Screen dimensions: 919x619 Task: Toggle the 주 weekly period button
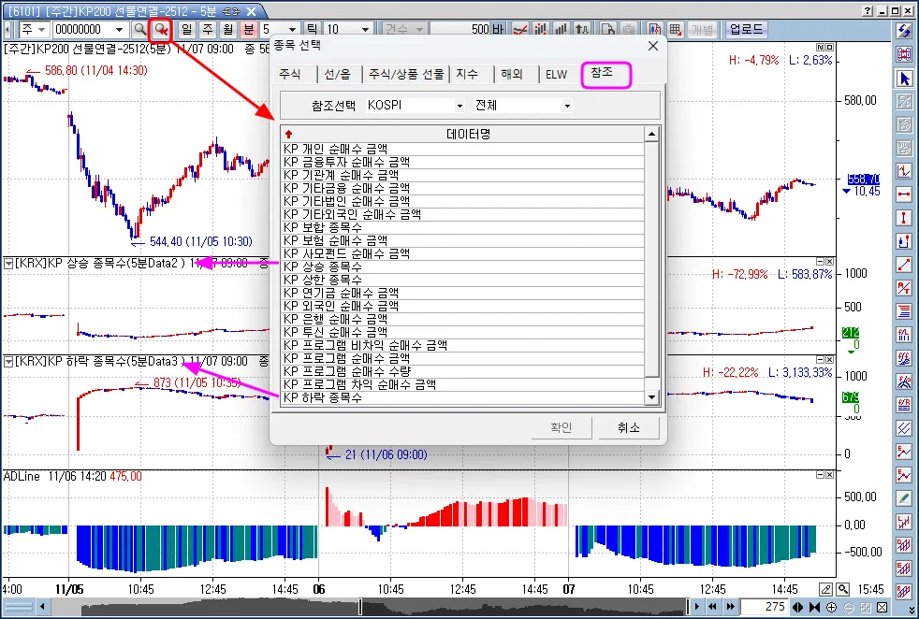pyautogui.click(x=208, y=29)
